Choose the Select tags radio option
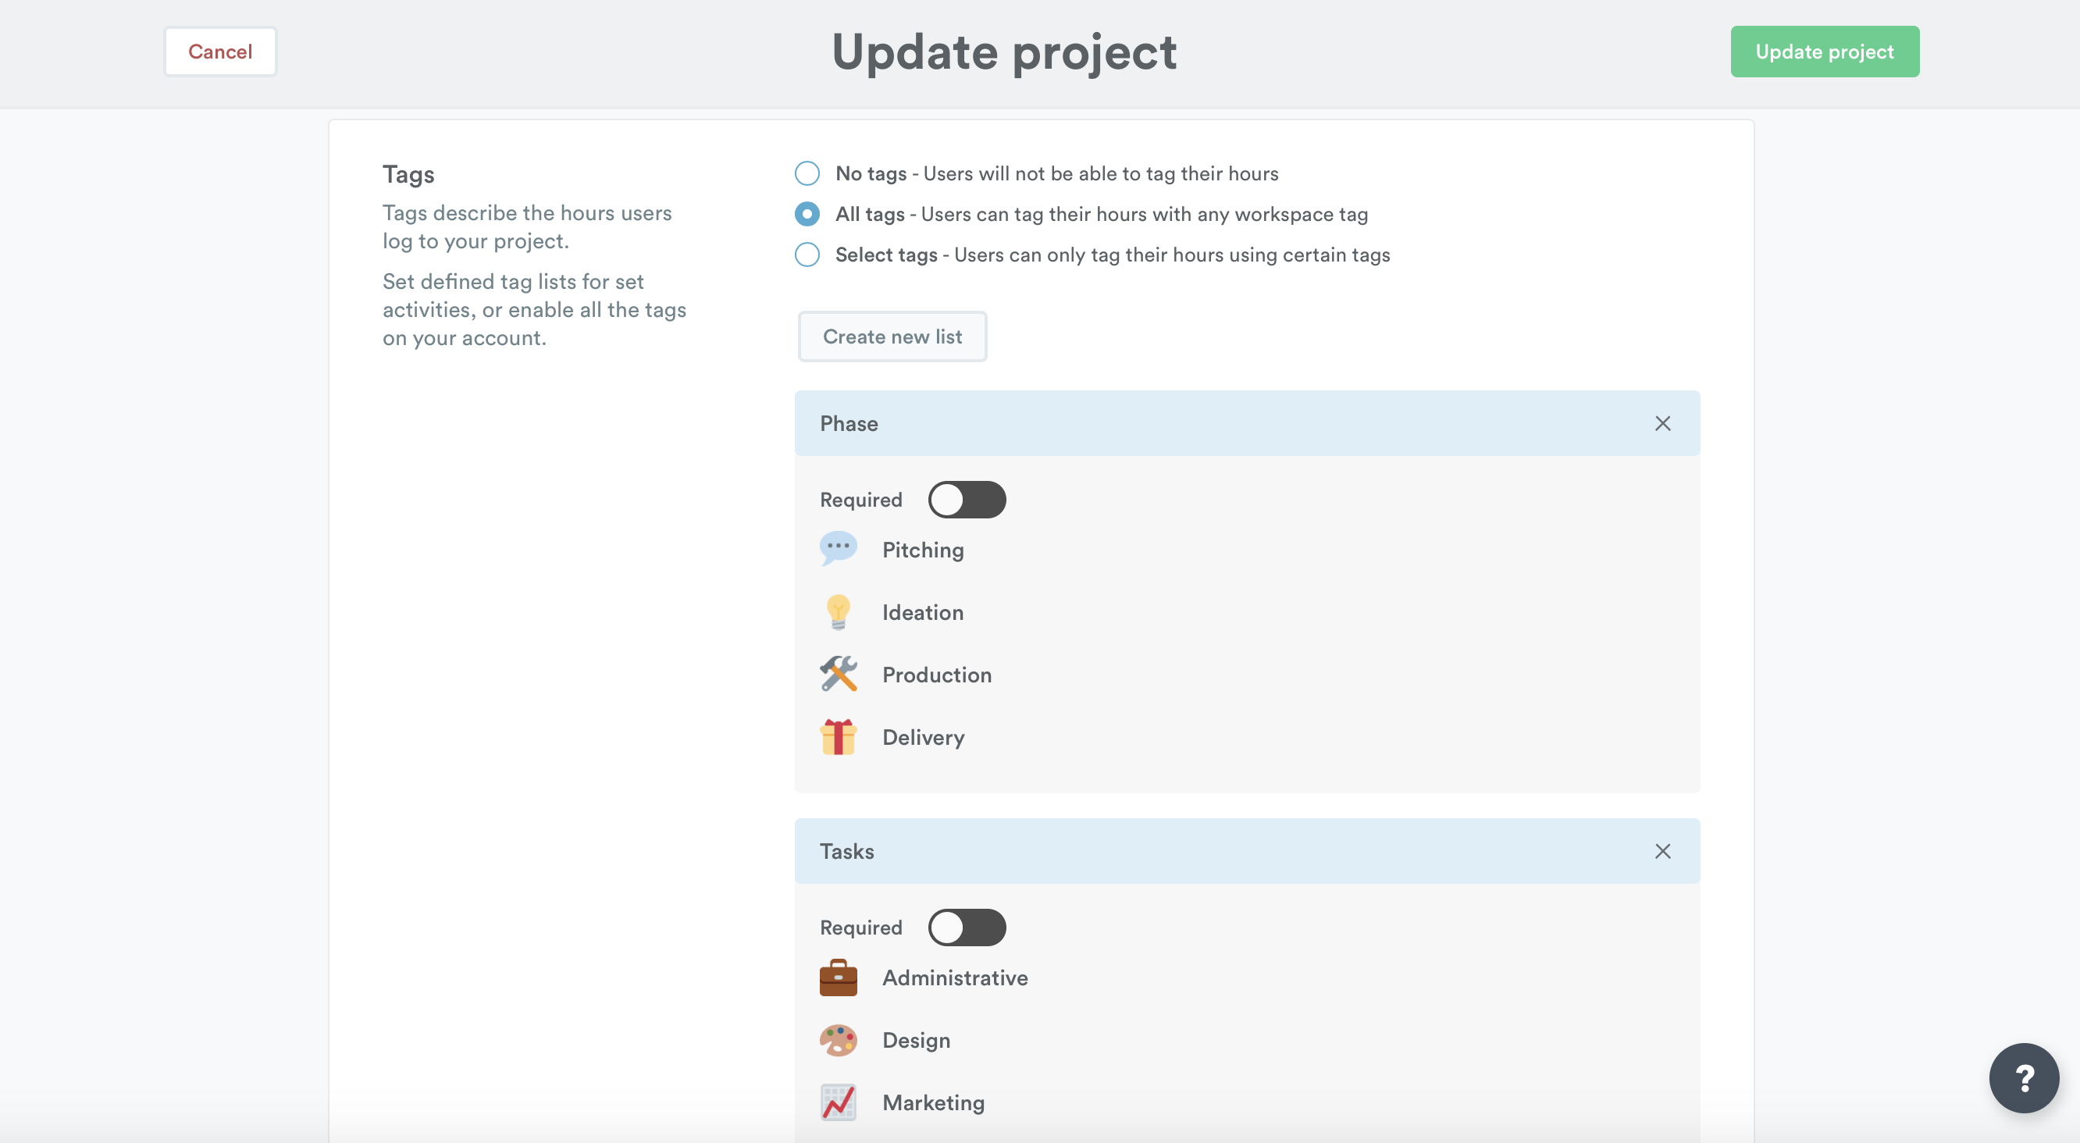Screen dimensions: 2080x1143 point(807,255)
